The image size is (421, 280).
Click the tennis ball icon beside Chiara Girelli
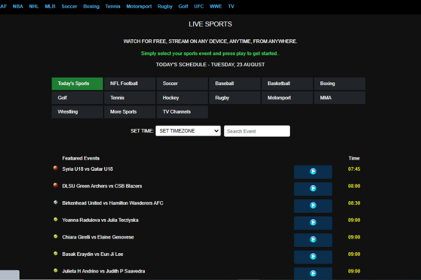click(56, 236)
